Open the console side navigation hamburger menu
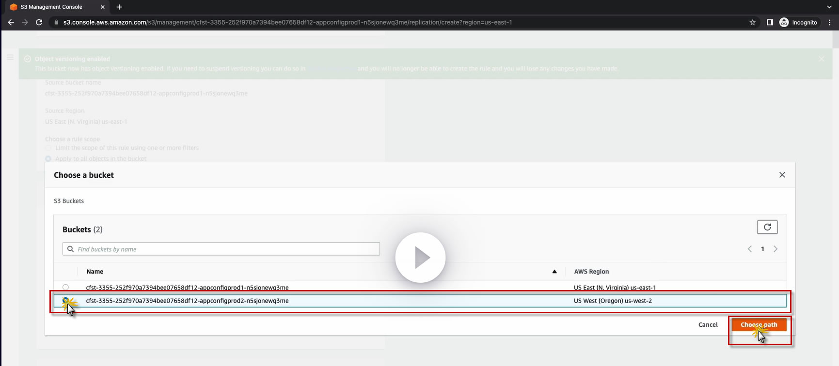Image resolution: width=839 pixels, height=366 pixels. pos(10,57)
